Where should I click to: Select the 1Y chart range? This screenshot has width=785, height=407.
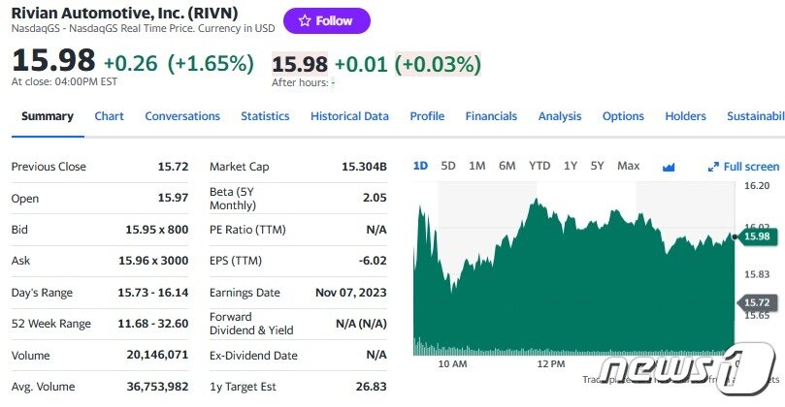point(571,166)
